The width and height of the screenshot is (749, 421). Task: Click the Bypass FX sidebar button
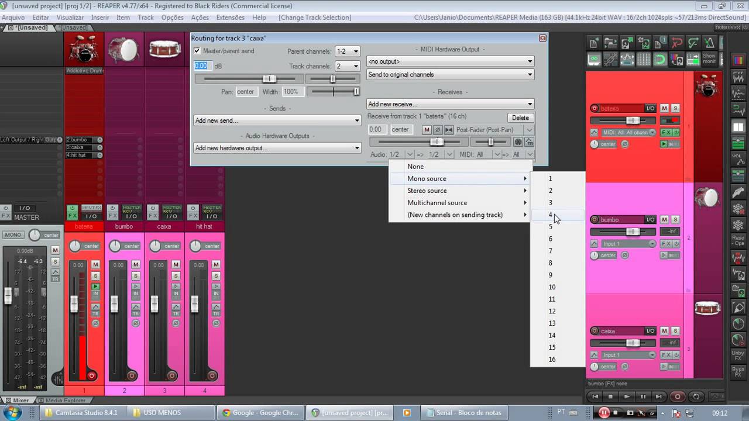738,372
